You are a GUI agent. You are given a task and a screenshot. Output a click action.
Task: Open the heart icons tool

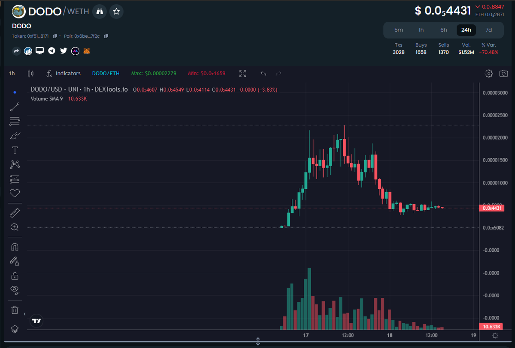point(15,193)
